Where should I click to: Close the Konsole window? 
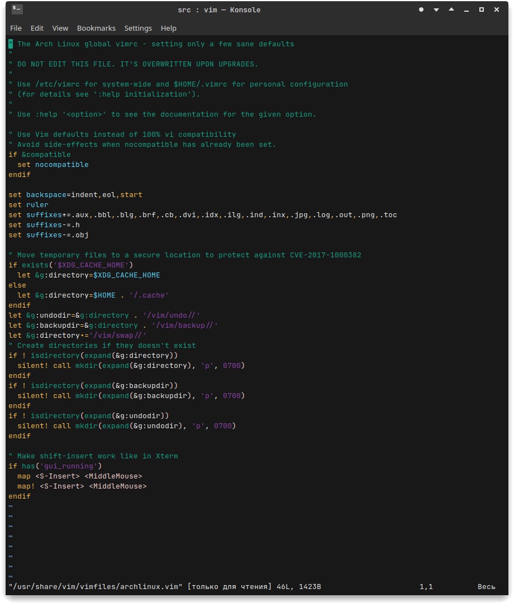(497, 9)
